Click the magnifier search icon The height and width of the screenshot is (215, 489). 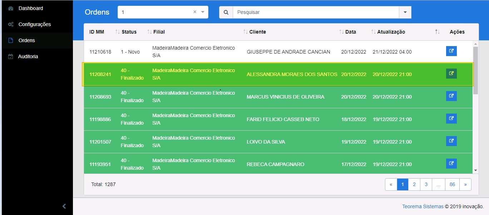tap(226, 12)
